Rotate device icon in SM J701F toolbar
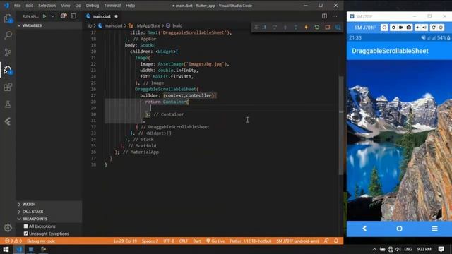Screen dimensions: 452x254 point(433,28)
